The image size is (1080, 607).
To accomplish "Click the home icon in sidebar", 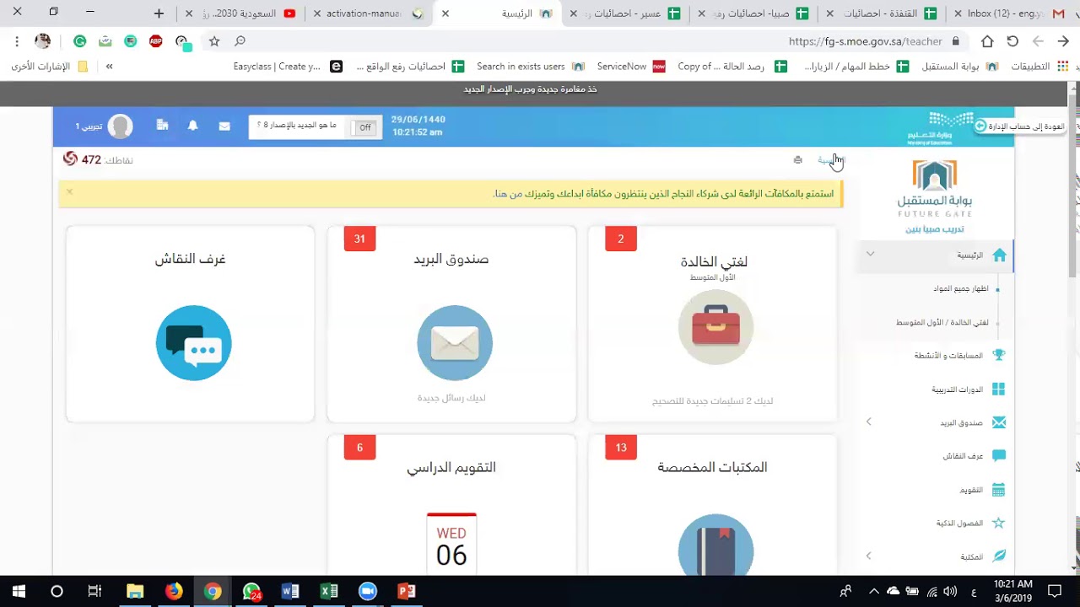I will [x=999, y=255].
